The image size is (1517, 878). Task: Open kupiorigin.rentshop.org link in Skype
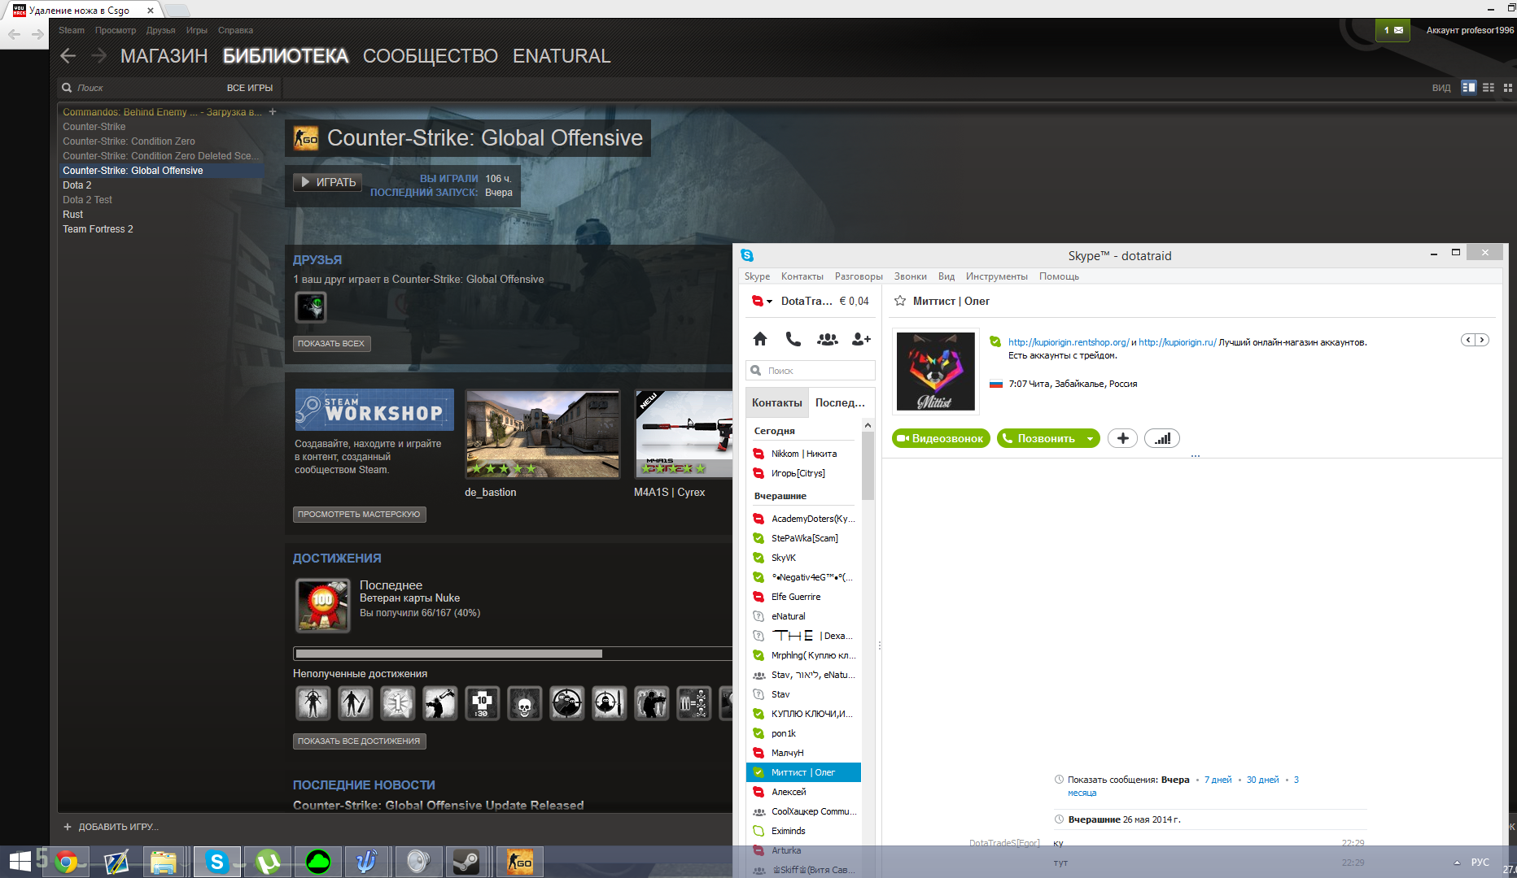[x=1069, y=342]
